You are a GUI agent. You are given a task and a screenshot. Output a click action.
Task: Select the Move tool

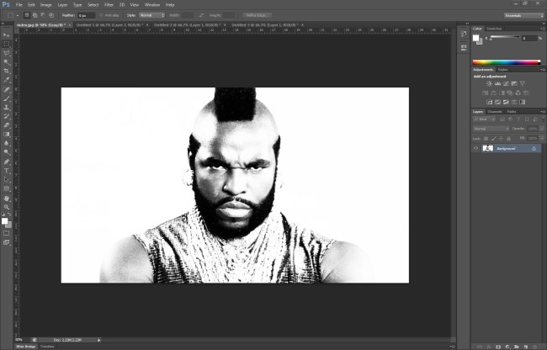click(7, 34)
